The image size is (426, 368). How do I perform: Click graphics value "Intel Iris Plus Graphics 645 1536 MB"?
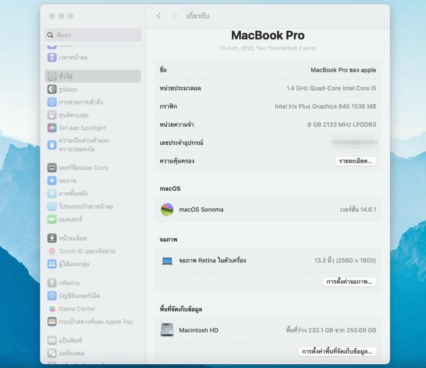click(325, 107)
